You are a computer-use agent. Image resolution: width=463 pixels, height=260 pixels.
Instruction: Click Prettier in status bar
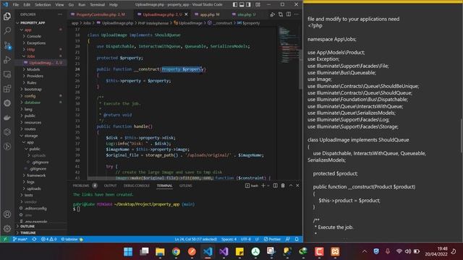click(x=272, y=239)
